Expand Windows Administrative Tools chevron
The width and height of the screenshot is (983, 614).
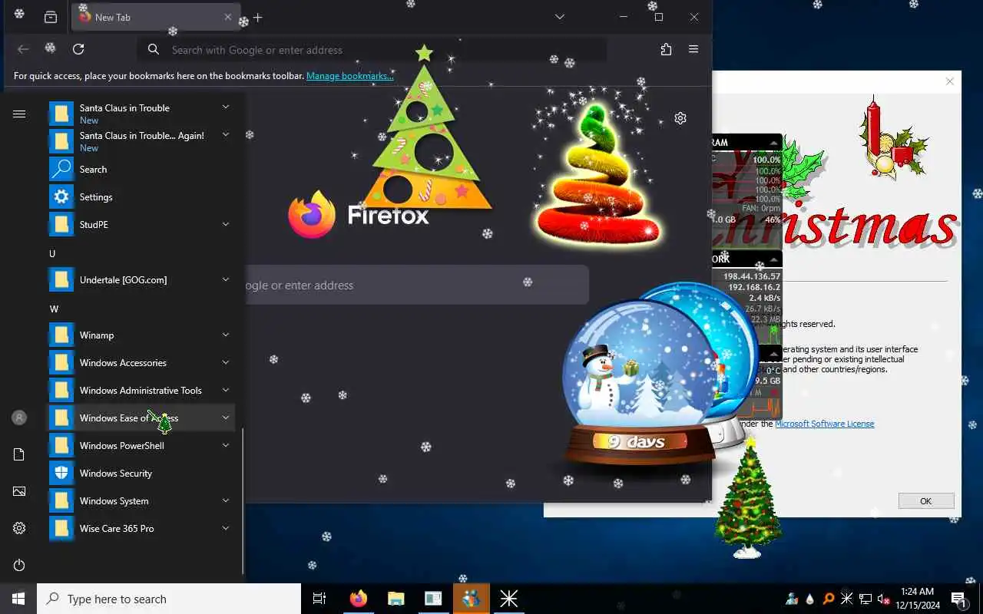(226, 390)
